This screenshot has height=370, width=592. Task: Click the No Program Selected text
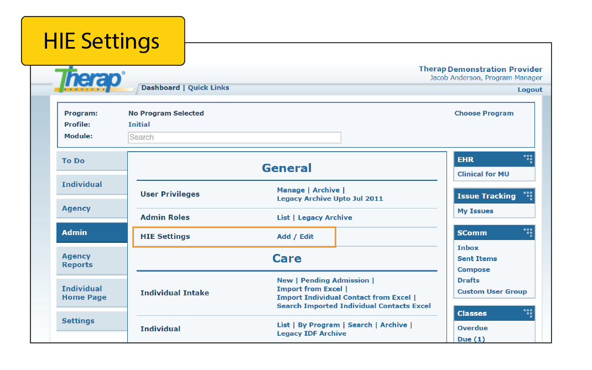tap(166, 113)
